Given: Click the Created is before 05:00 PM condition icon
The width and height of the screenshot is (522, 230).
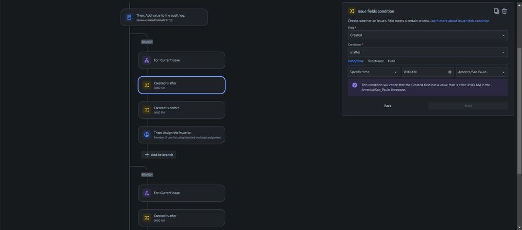Looking at the screenshot, I should 146,110.
